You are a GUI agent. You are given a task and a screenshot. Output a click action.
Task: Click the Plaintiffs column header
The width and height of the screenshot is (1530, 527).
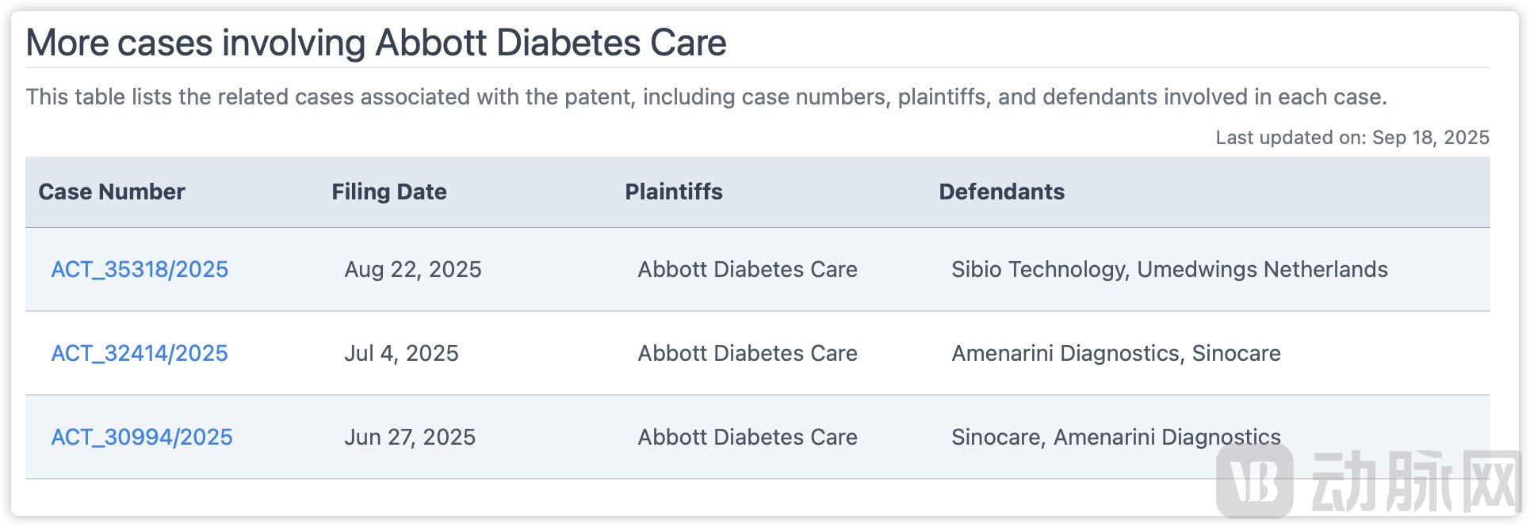point(674,192)
